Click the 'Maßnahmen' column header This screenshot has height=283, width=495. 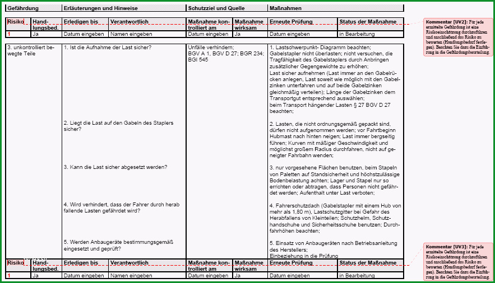pyautogui.click(x=285, y=8)
